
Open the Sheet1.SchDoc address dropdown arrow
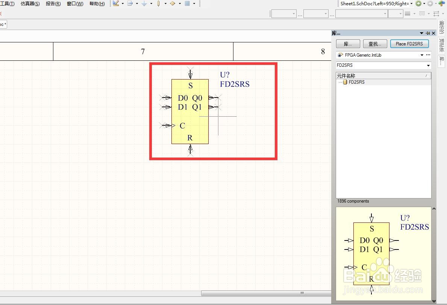411,3
